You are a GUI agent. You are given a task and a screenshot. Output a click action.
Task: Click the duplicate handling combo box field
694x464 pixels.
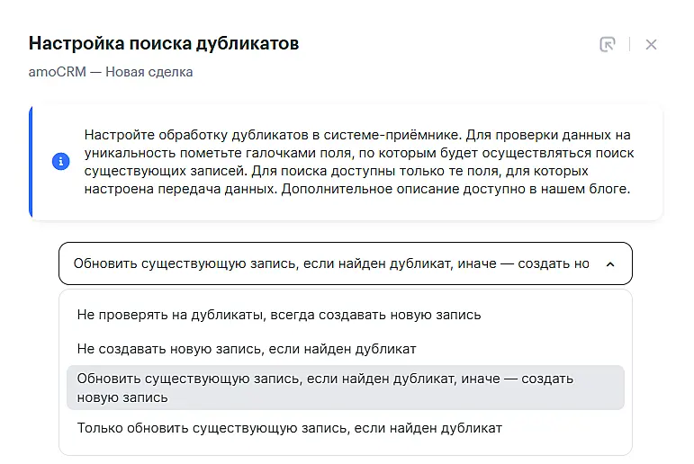click(331, 264)
